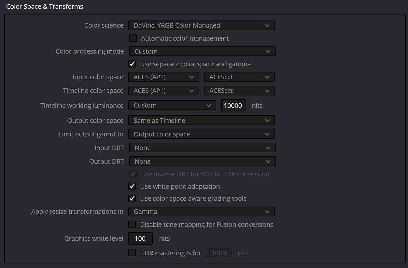Enable Disable tone mapping for Fusion conversions
This screenshot has width=408, height=268.
point(132,224)
